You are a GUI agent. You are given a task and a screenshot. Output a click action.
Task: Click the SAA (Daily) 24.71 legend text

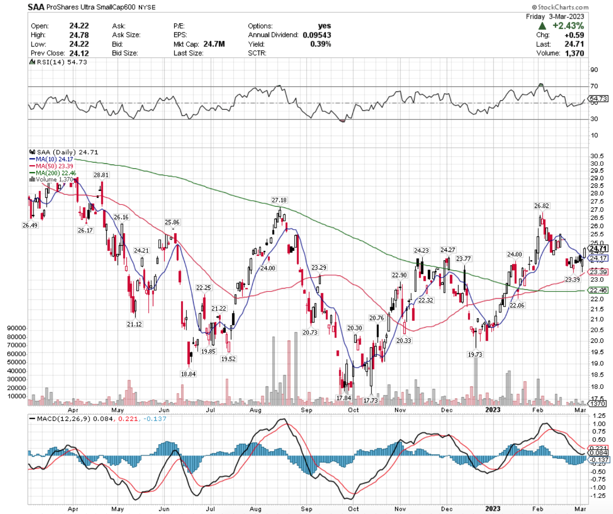click(68, 152)
